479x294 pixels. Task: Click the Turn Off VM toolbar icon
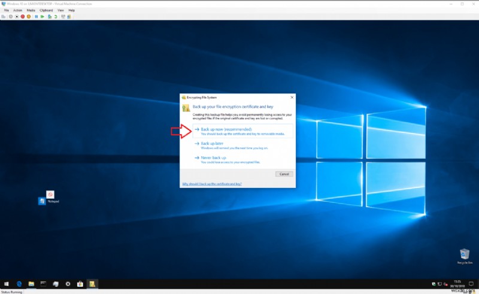coord(17,17)
